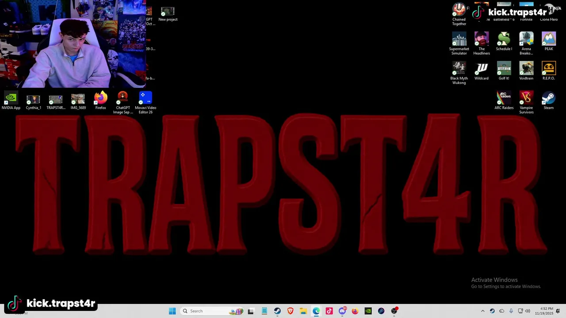566x318 pixels.
Task: Open the clock showing 4:52 PM
Action: pyautogui.click(x=544, y=311)
